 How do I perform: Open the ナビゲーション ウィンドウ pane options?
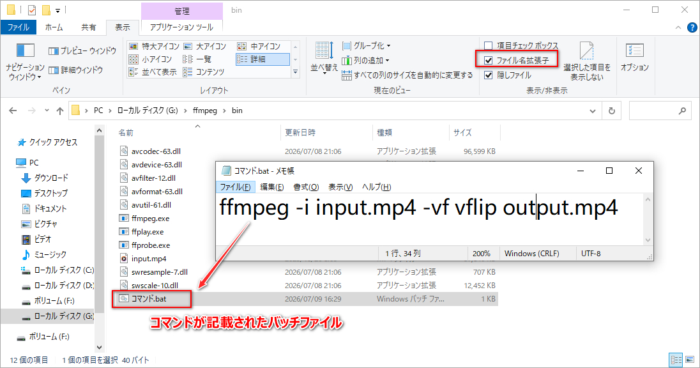pyautogui.click(x=25, y=62)
